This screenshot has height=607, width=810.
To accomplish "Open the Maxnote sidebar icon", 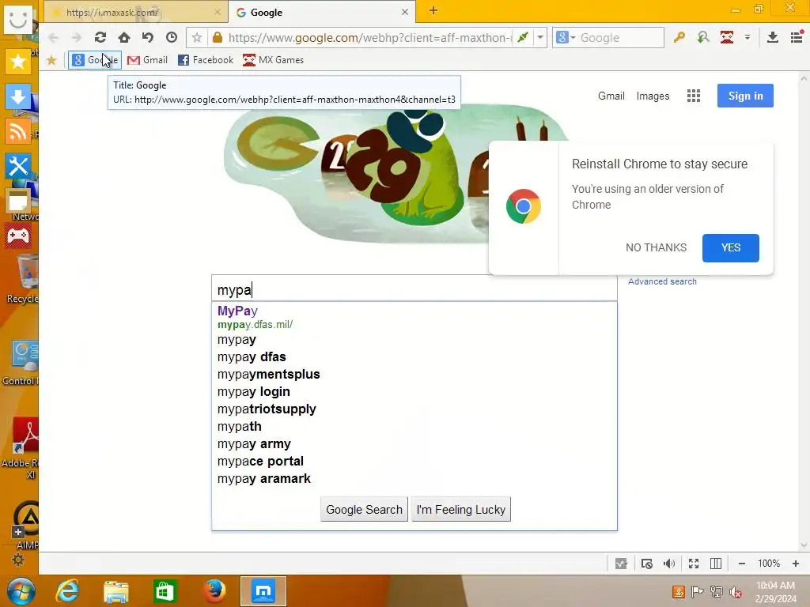I will [18, 202].
